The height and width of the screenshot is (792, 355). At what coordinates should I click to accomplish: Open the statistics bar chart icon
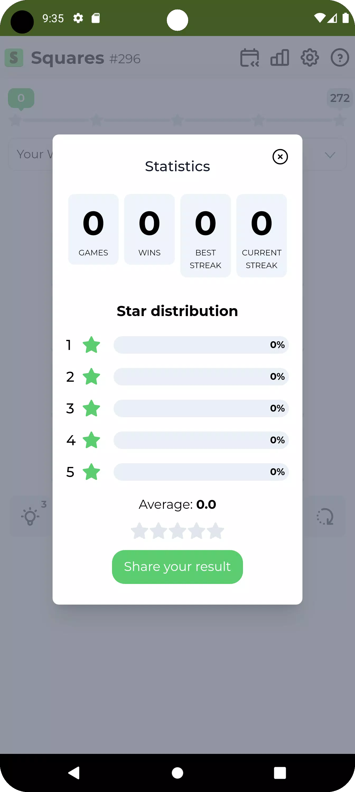click(279, 58)
